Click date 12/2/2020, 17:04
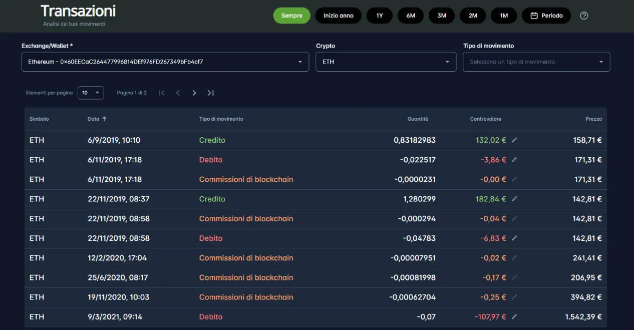Screen dimensions: 634x330 117,258
